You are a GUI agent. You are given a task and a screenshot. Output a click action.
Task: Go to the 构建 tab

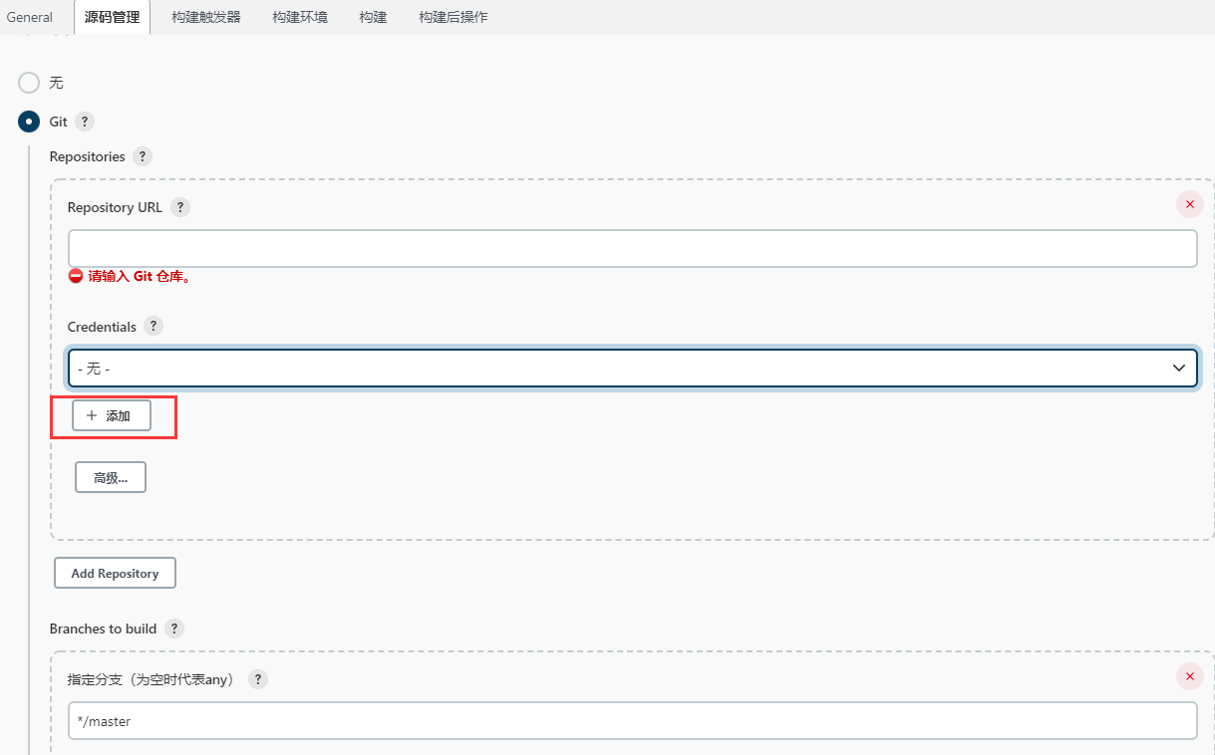373,17
